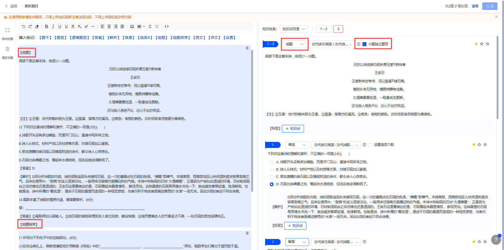Viewport: 504px width, 250px height.
Task: Select answer option B radio button
Action: [x=272, y=170]
